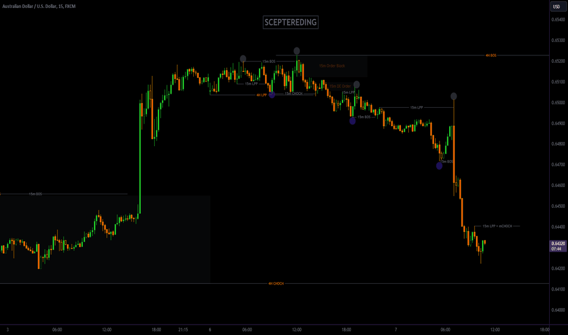568x335 pixels.
Task: Click the 07:44 bar countdown label
Action: [556, 249]
